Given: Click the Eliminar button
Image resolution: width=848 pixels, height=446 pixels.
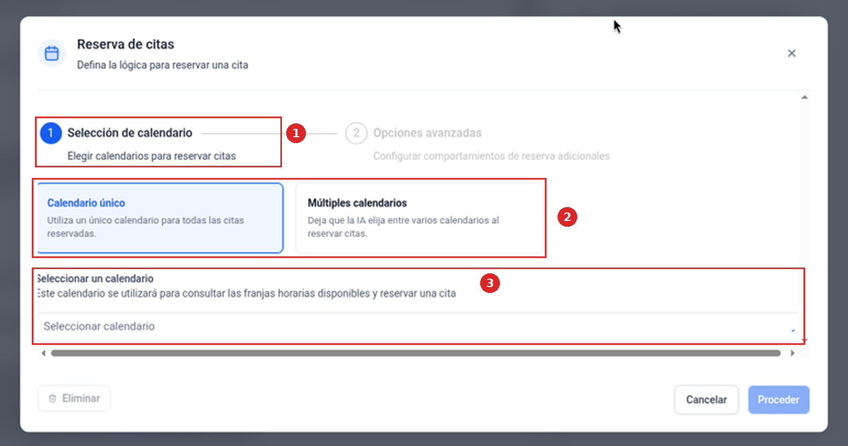Looking at the screenshot, I should (74, 398).
